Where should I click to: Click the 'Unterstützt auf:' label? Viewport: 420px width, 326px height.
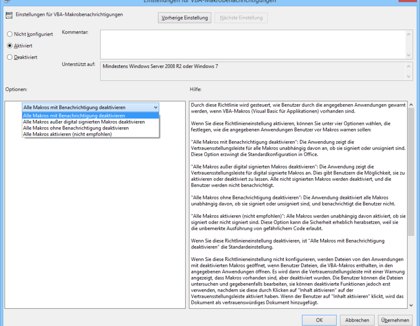click(x=78, y=64)
